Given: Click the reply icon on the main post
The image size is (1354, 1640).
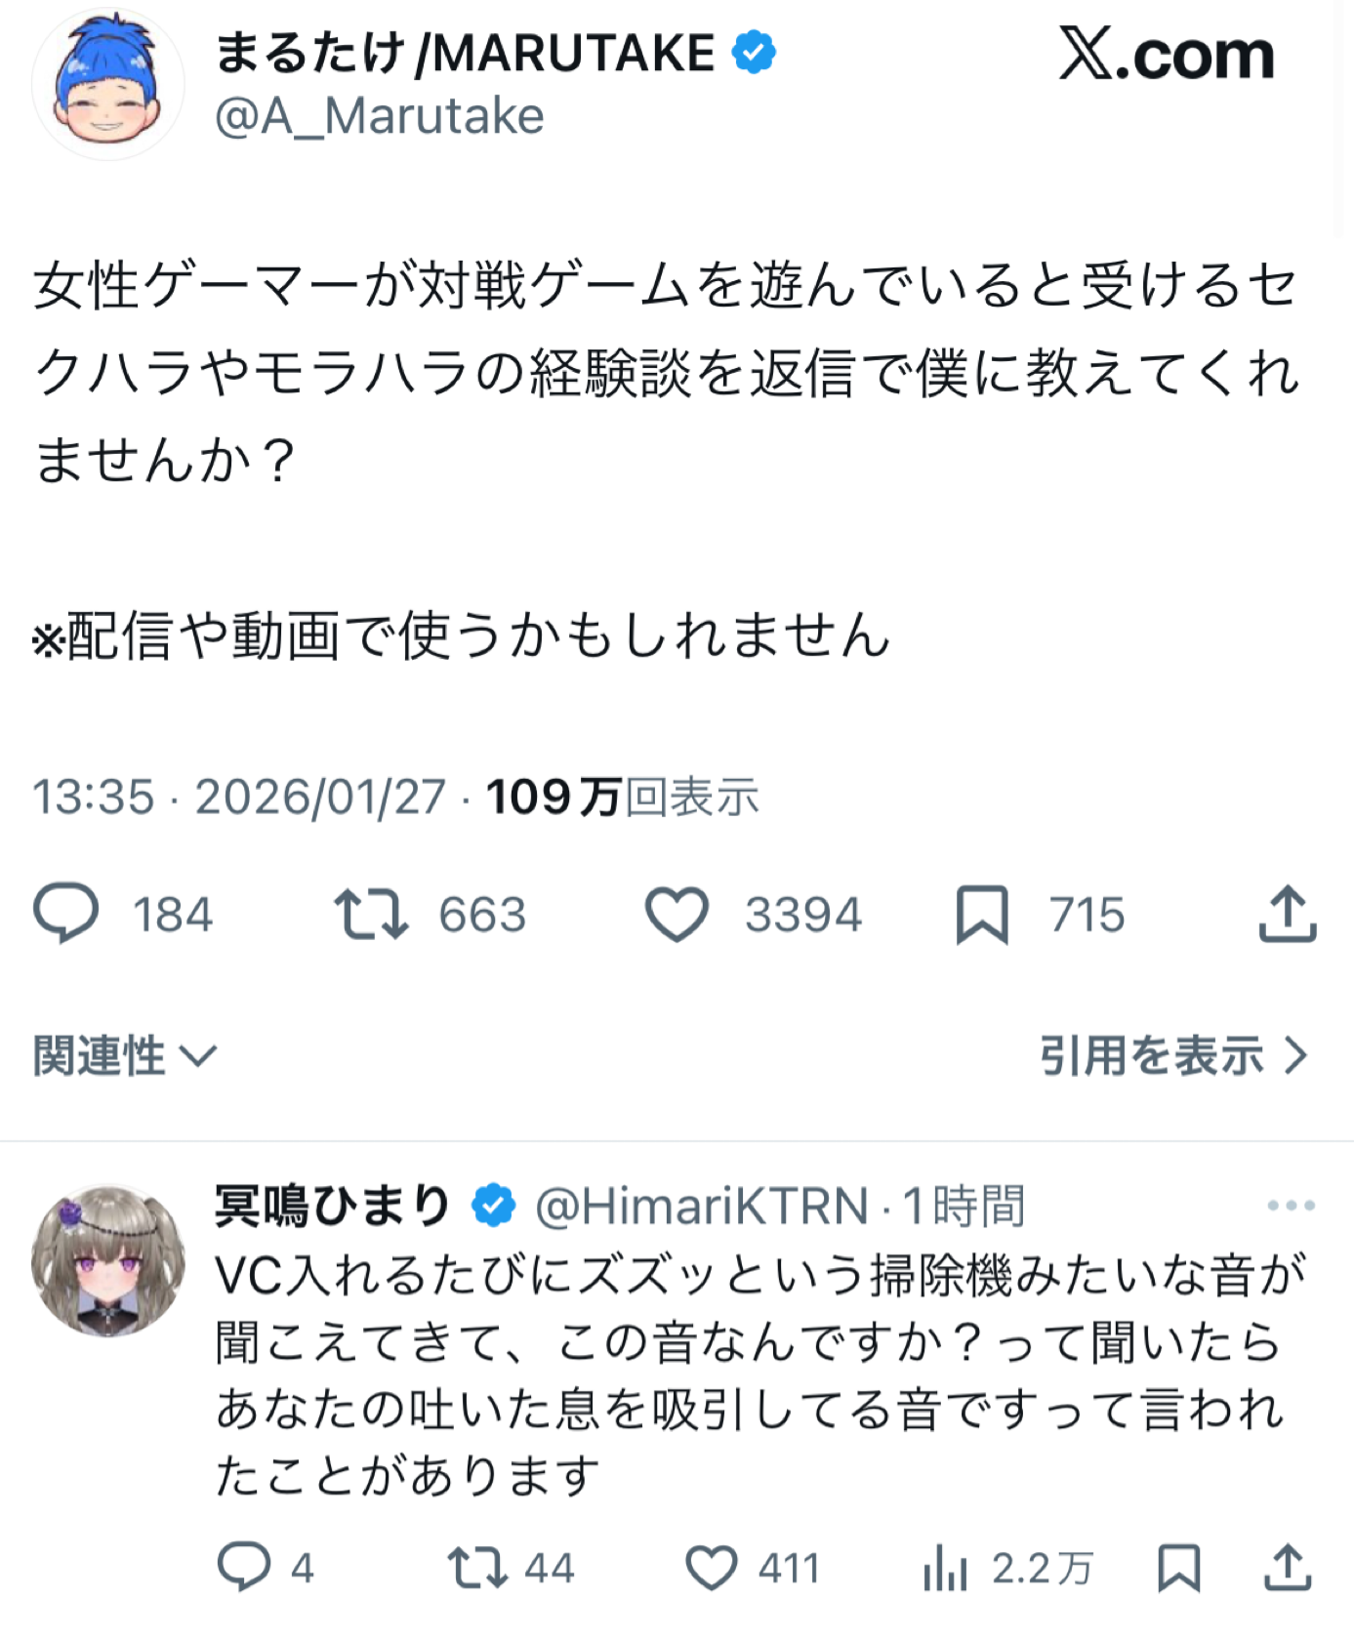Looking at the screenshot, I should (x=66, y=914).
